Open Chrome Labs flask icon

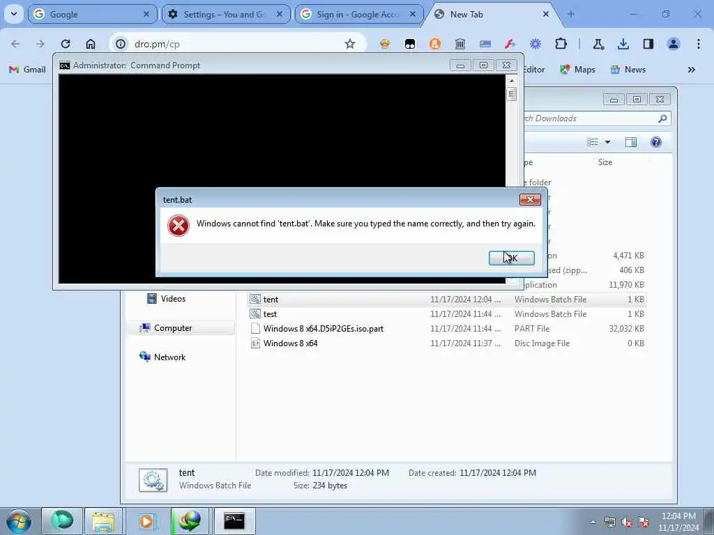pyautogui.click(x=598, y=44)
